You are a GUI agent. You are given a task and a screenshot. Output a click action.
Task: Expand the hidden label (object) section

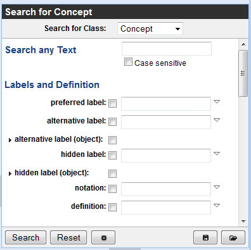tap(10, 173)
